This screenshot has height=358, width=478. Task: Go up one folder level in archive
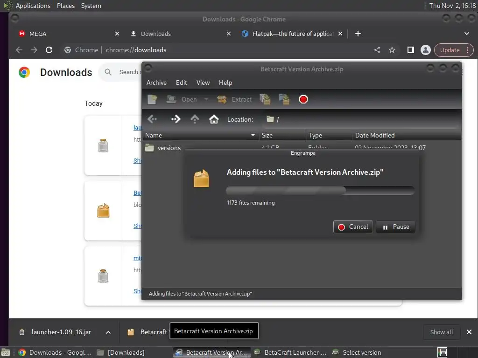coord(195,119)
